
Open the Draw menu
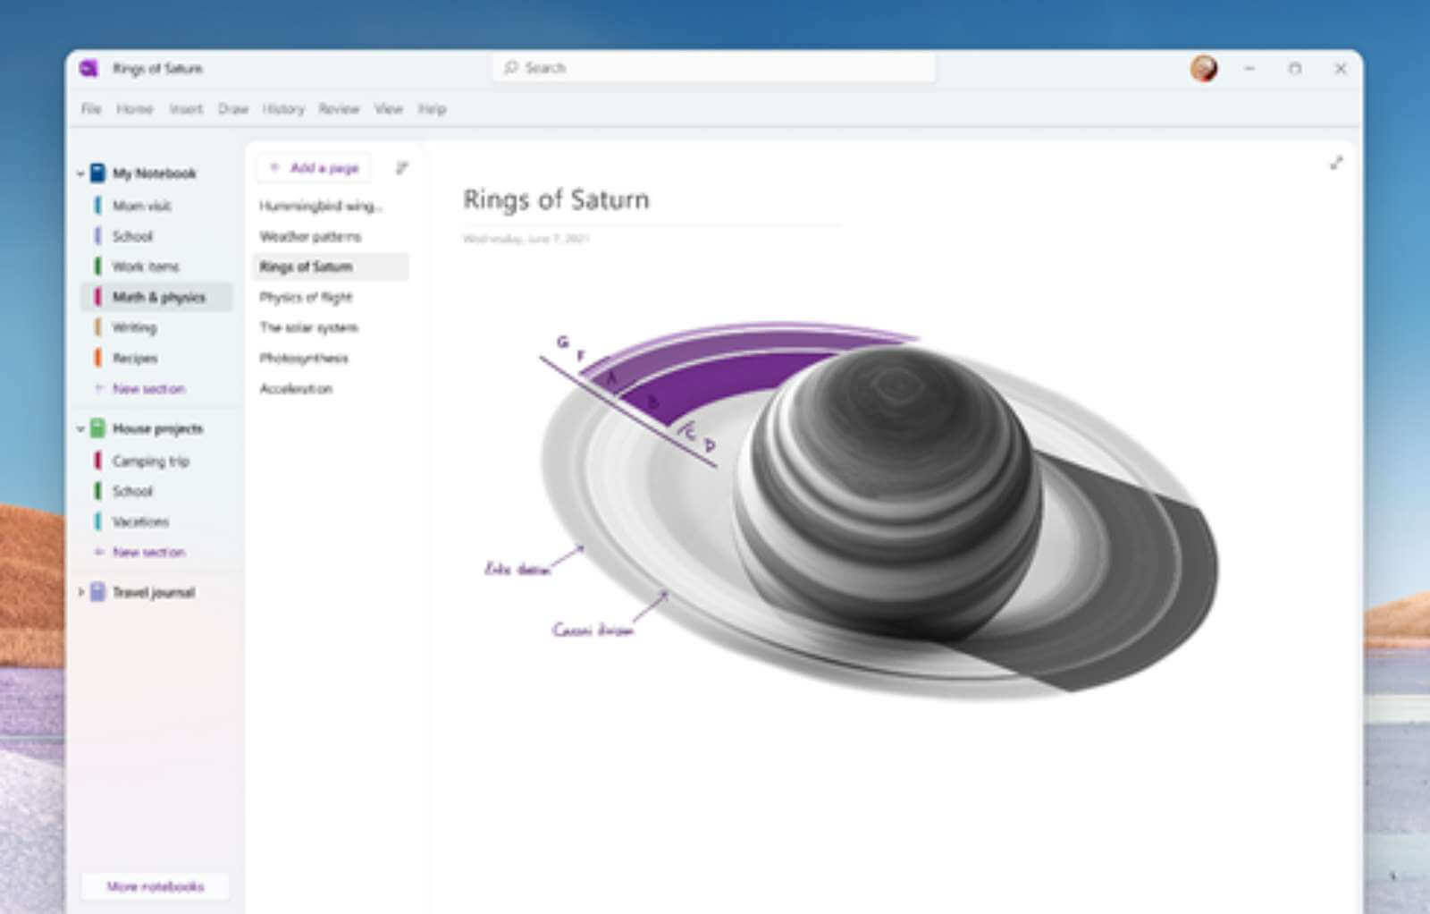tap(232, 108)
